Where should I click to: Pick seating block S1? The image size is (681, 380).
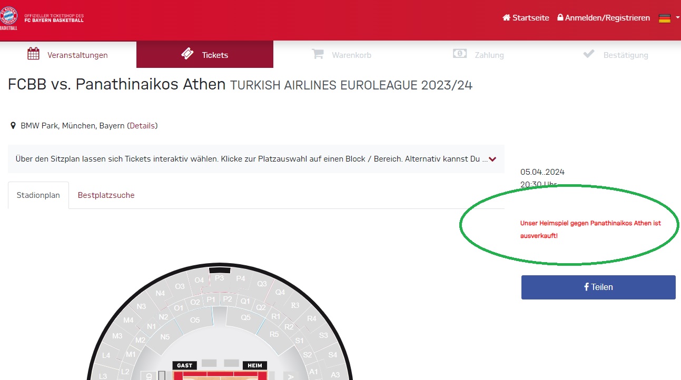point(299,341)
